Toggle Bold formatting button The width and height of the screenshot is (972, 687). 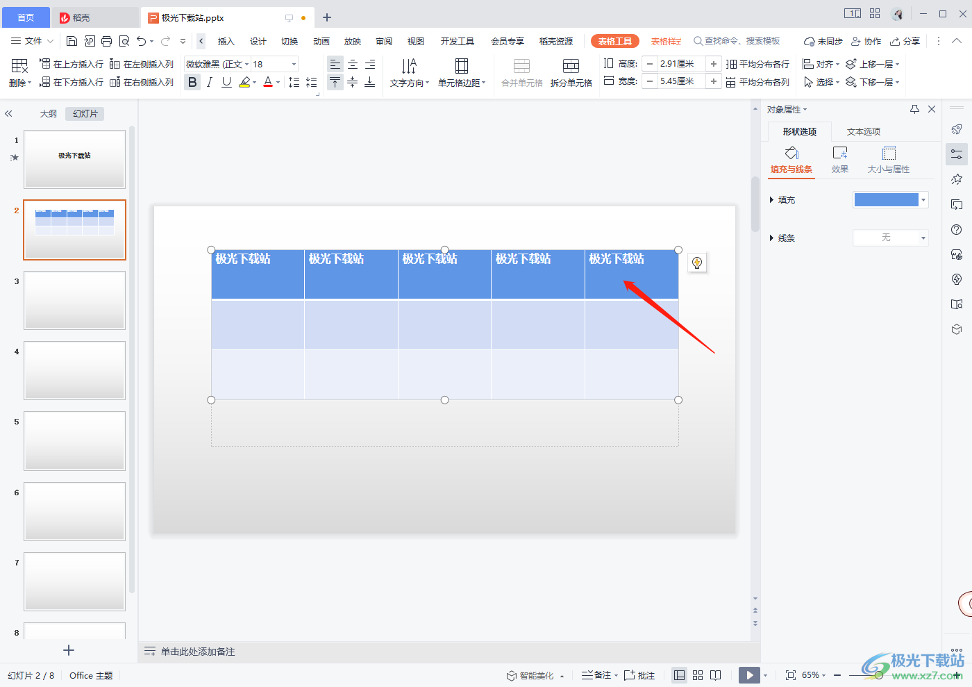pos(192,82)
